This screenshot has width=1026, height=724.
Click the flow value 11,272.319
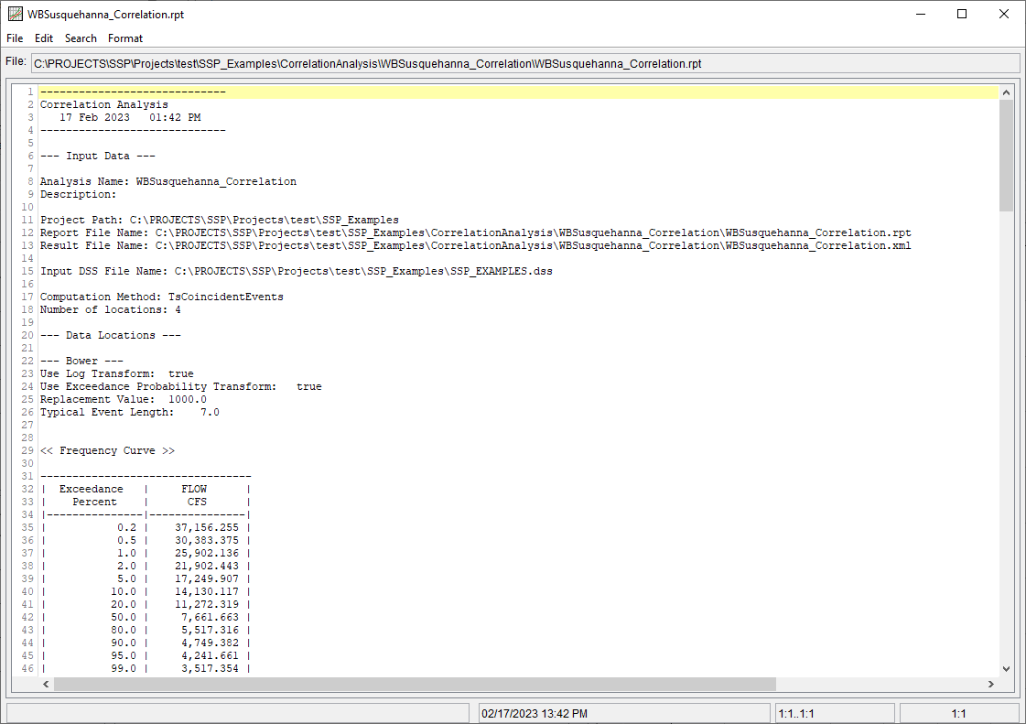(x=207, y=604)
